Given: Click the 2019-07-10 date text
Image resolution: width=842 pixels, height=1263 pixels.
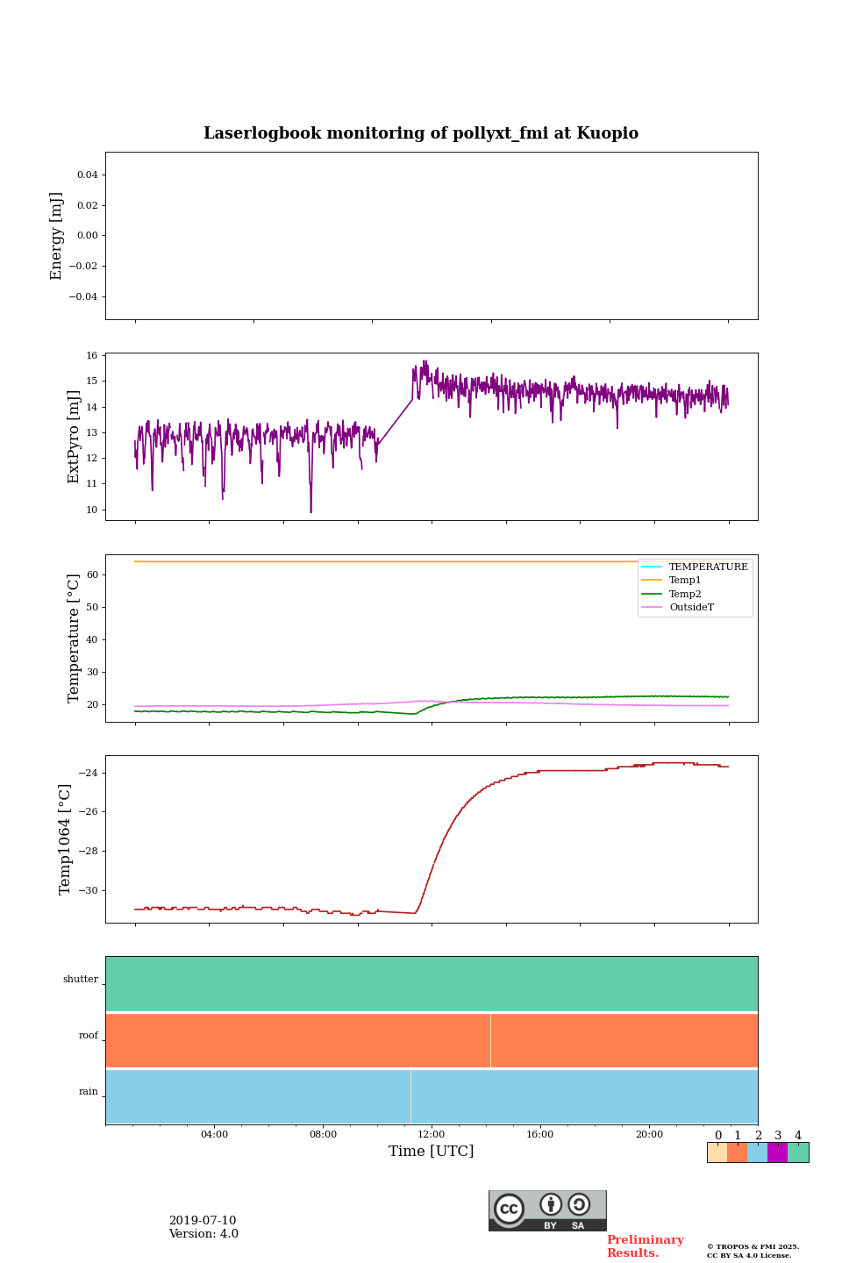Looking at the screenshot, I should coord(203,1221).
